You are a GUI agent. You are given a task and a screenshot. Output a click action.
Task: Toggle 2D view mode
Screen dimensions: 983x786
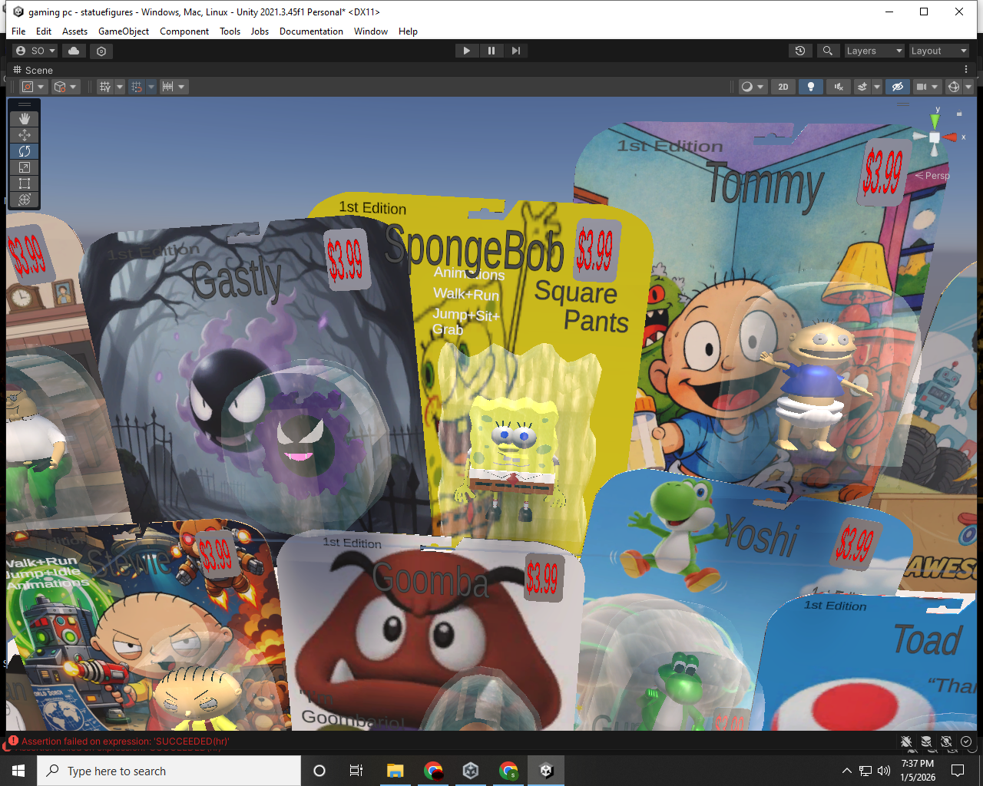pyautogui.click(x=783, y=87)
